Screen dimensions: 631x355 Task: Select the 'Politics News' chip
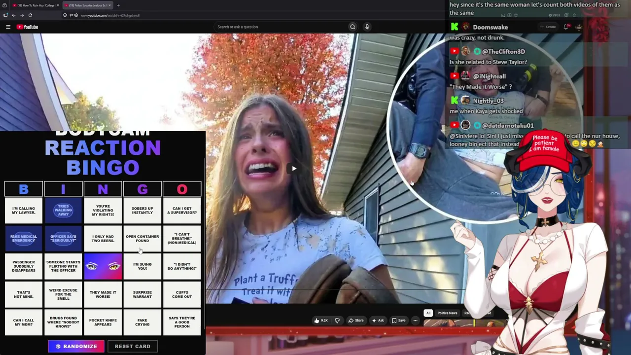point(447,313)
